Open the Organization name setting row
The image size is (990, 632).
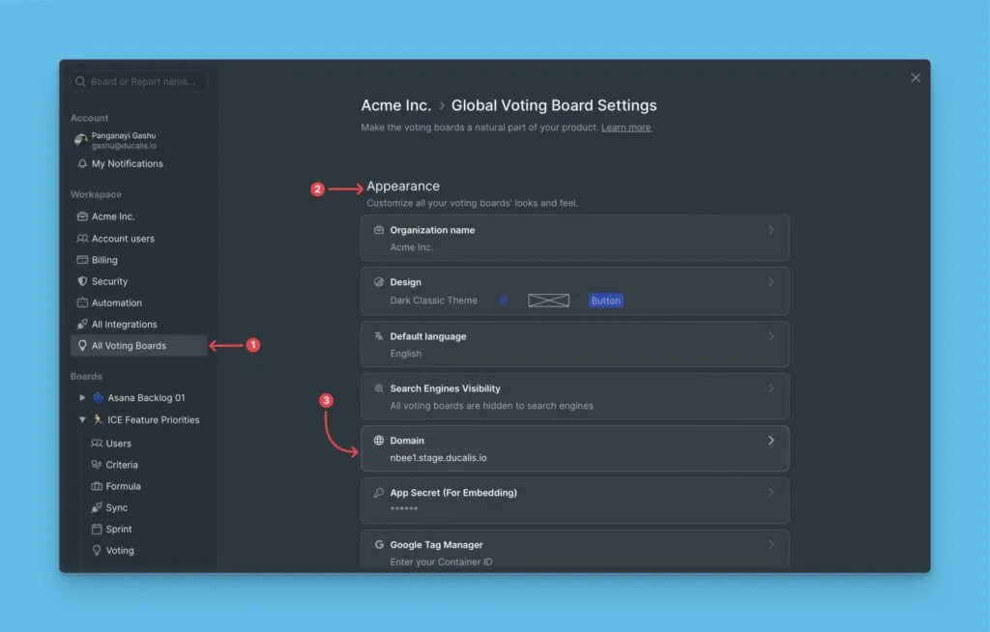point(574,238)
